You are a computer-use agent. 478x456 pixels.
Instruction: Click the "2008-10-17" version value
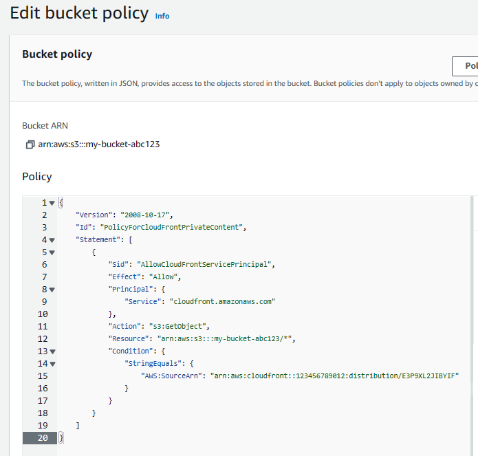(145, 215)
